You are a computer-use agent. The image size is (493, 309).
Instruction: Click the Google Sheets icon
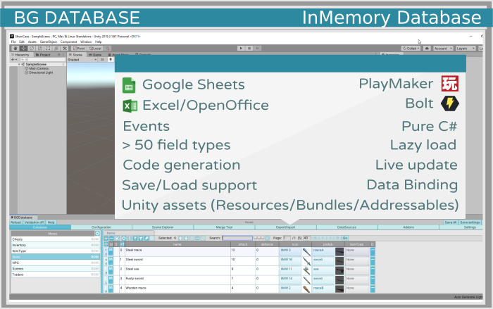point(129,84)
